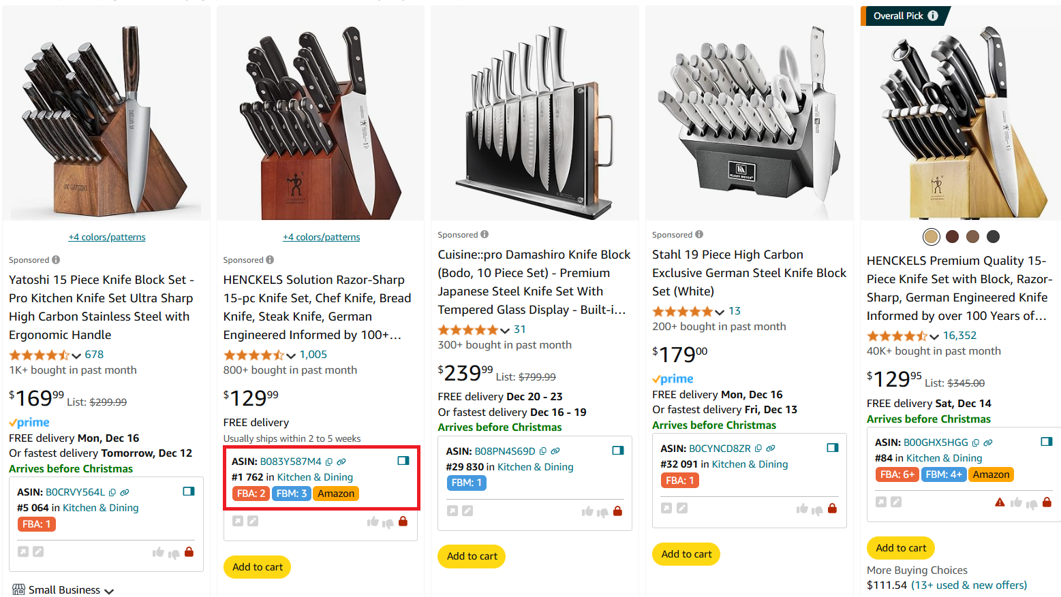Image resolution: width=1061 pixels, height=597 pixels.
Task: Add Cuisine::pro Damashiro knife block to cart
Action: click(x=472, y=556)
